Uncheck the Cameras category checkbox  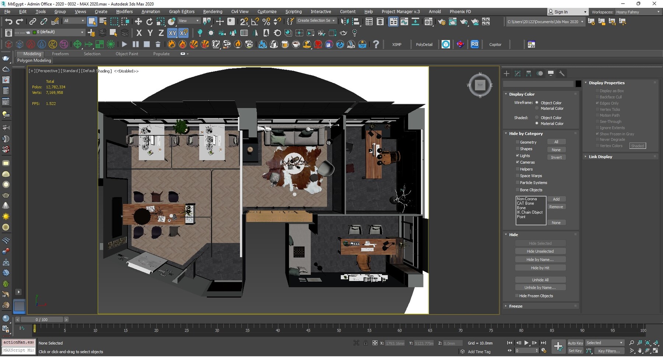point(518,162)
